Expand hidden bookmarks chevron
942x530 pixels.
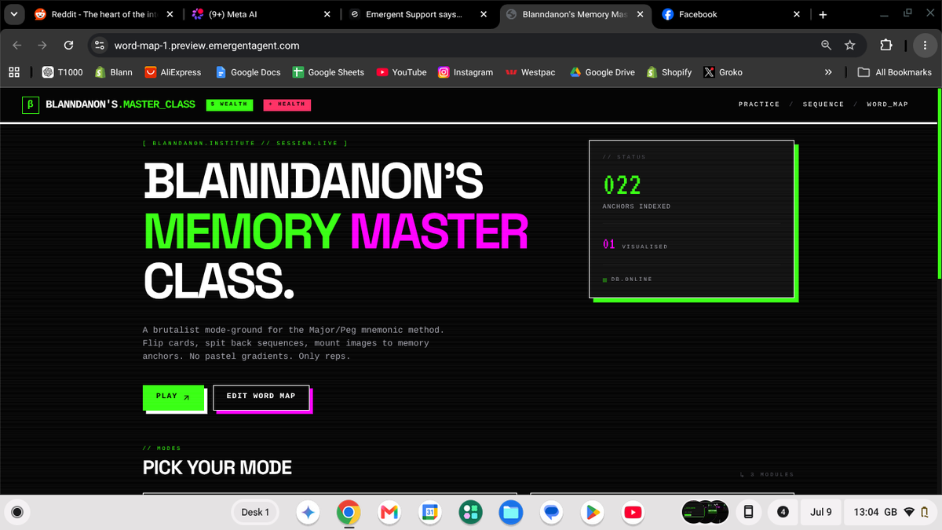click(828, 72)
